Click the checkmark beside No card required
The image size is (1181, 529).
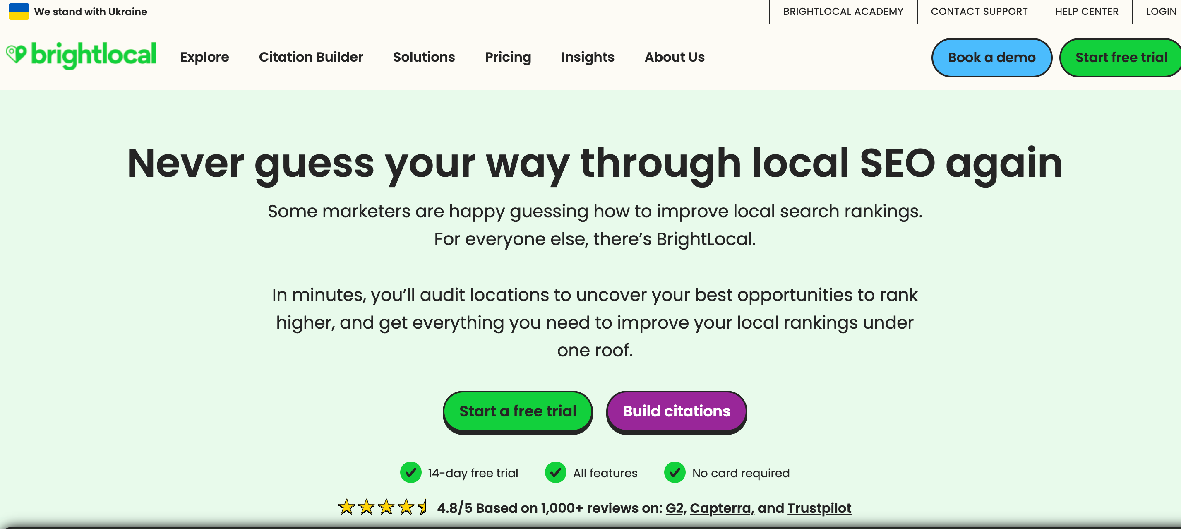[x=675, y=473]
